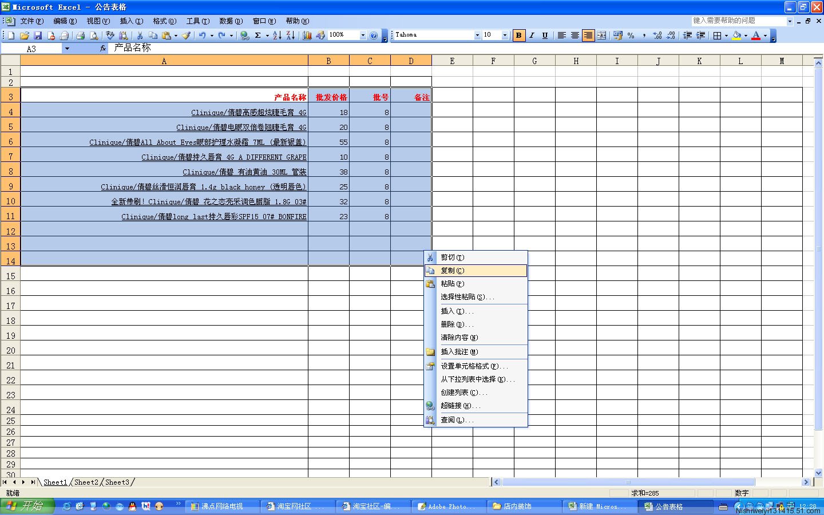Expand the Borders dropdown arrow
824x515 pixels.
[726, 35]
